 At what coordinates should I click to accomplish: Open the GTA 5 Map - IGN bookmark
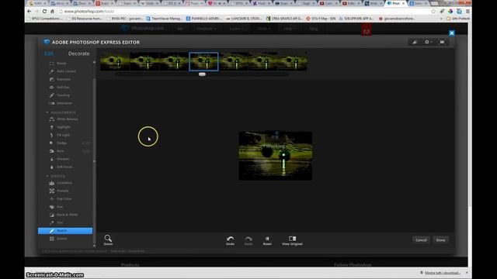coord(321,19)
